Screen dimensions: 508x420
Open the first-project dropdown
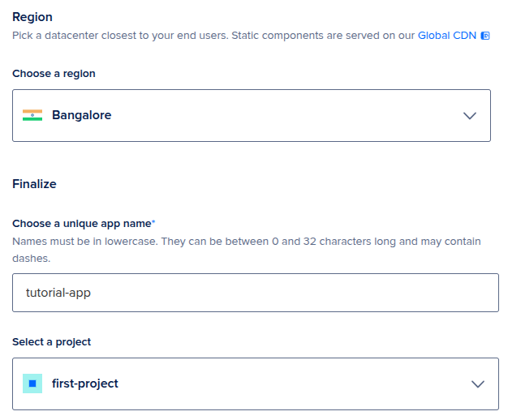(256, 384)
